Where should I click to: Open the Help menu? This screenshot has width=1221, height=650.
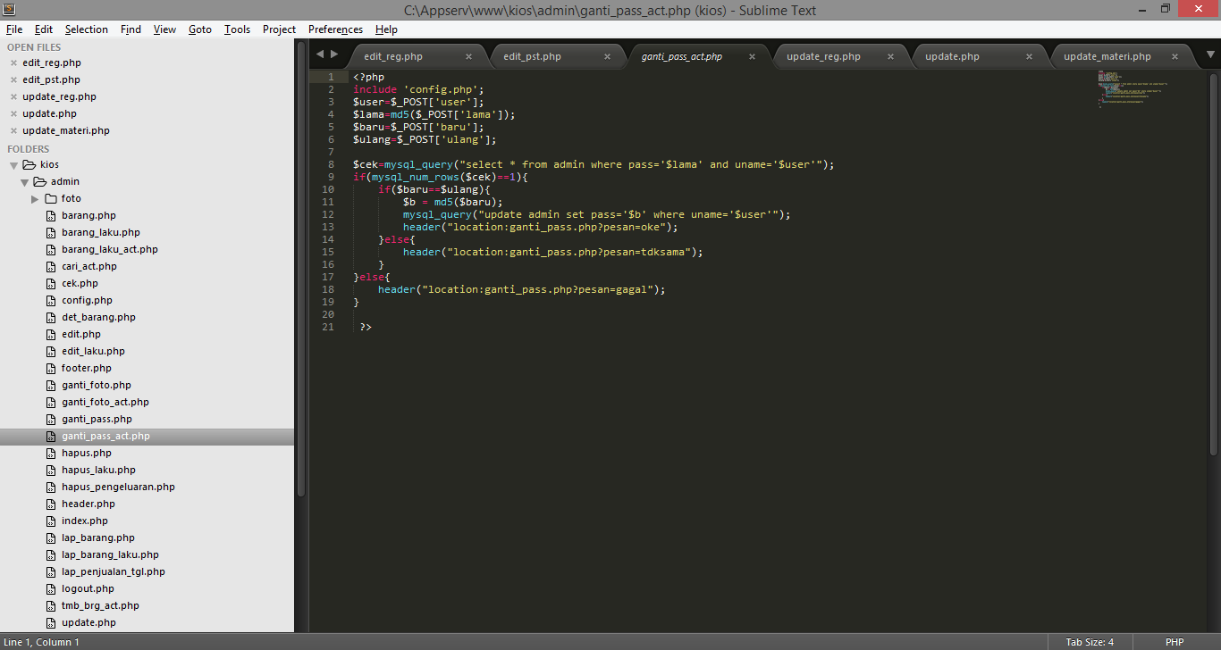click(386, 29)
